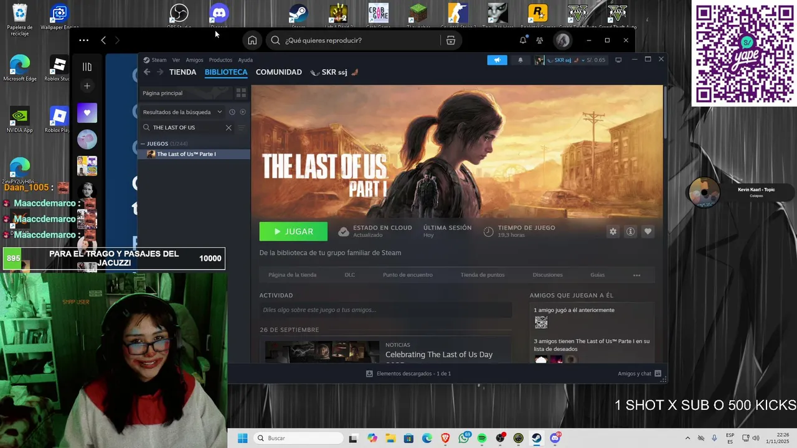Open Spotify Liked Songs heart tile
The width and height of the screenshot is (797, 448).
87,113
